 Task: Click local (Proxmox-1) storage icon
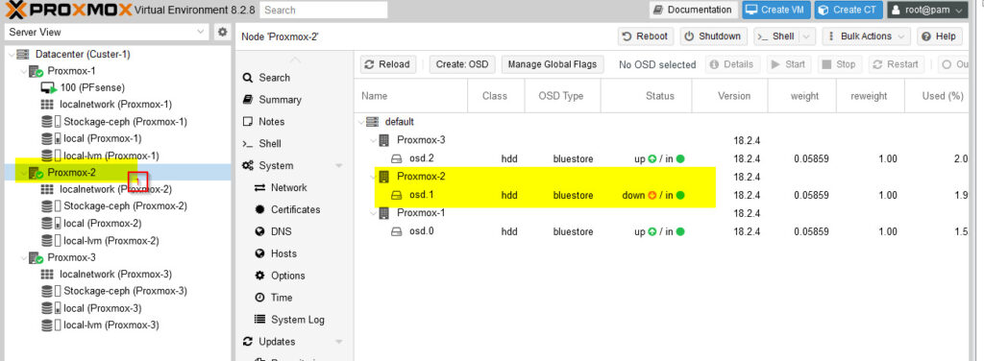(x=50, y=138)
